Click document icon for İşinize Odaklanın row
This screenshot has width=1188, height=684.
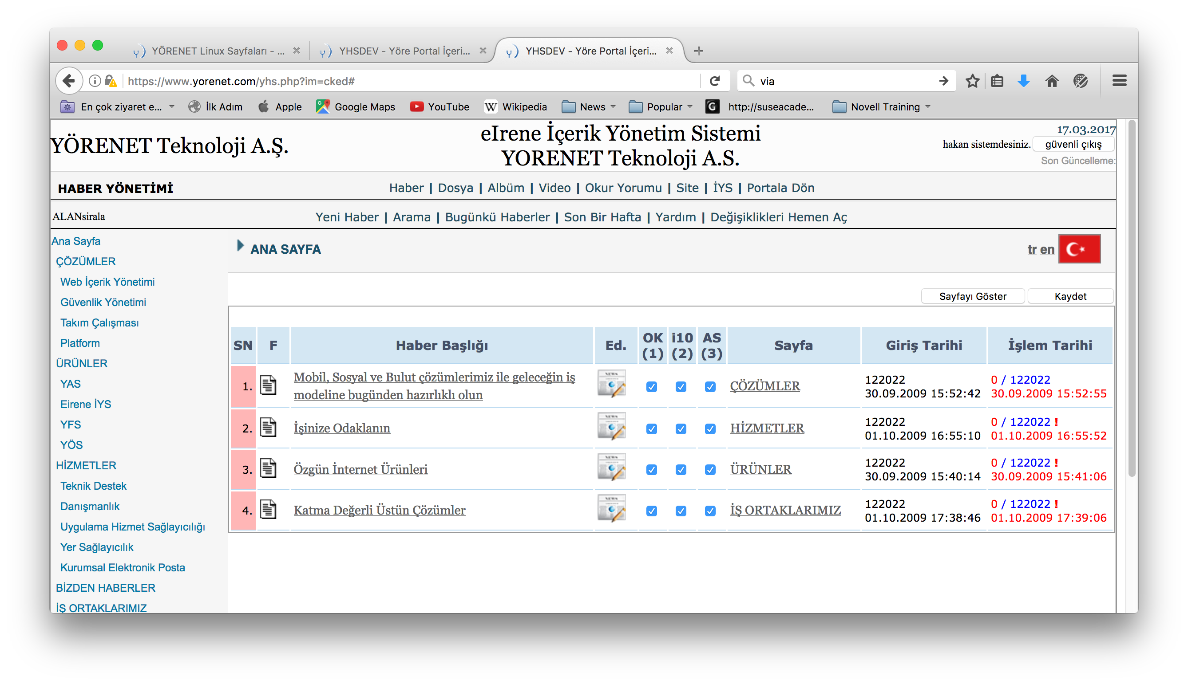click(268, 428)
